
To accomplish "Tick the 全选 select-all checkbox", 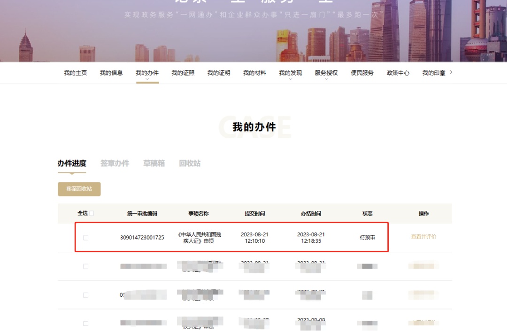I will pyautogui.click(x=92, y=213).
